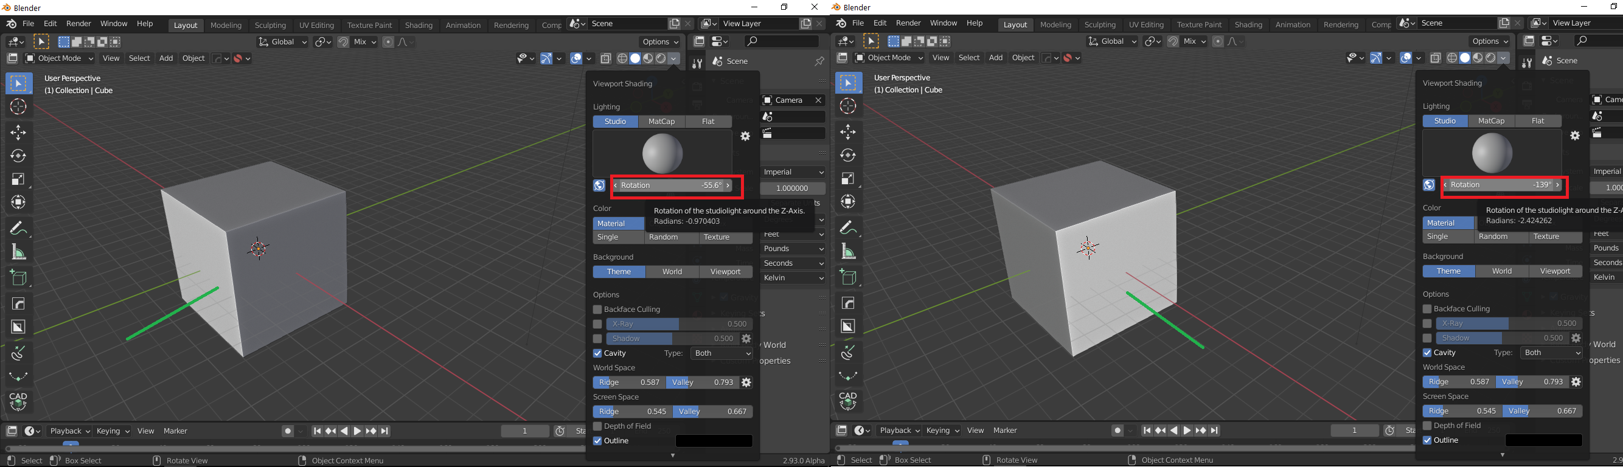Select the Measure tool in right window toolbar
Image resolution: width=1623 pixels, height=467 pixels.
coord(848,252)
